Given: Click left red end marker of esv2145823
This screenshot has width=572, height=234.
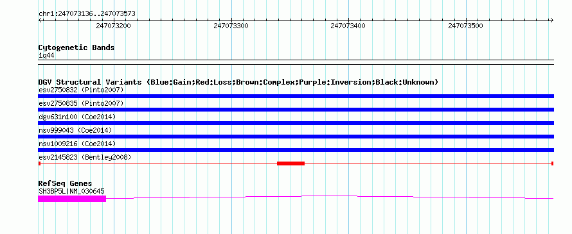Looking at the screenshot, I should 39,163.
